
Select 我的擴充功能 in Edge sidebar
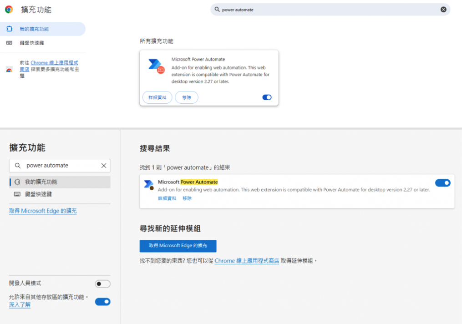60,182
